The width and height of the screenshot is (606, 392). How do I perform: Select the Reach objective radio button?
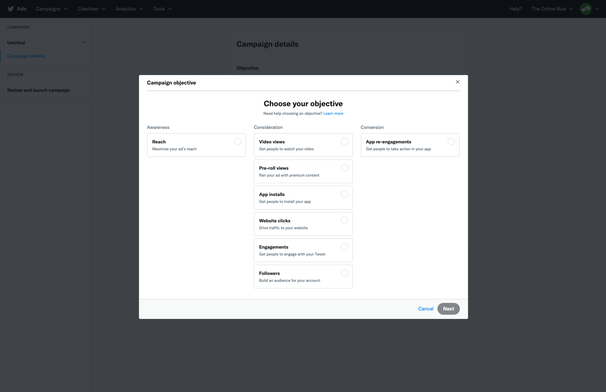[x=238, y=141]
